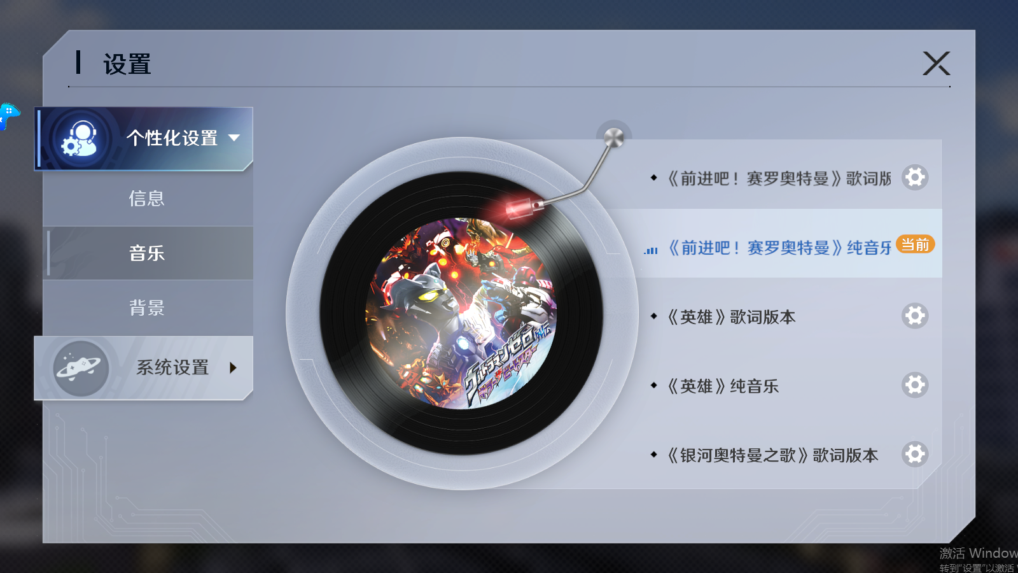
Task: Switch to the 背景 tab
Action: [x=148, y=308]
